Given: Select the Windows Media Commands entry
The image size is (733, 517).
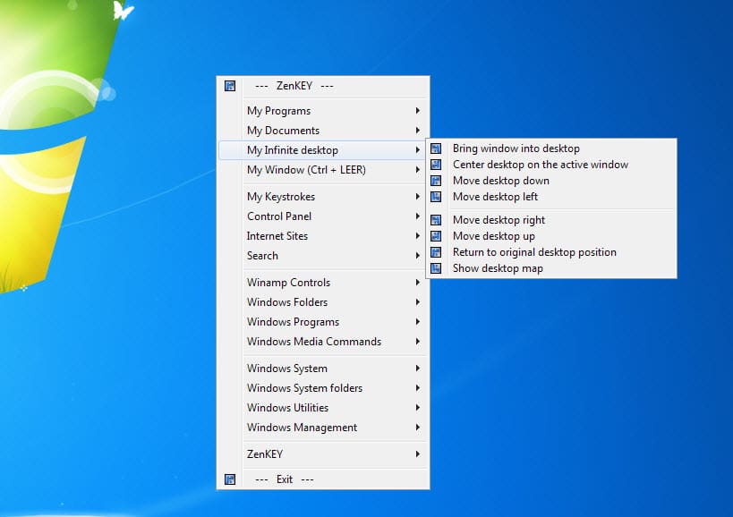Looking at the screenshot, I should point(312,341).
